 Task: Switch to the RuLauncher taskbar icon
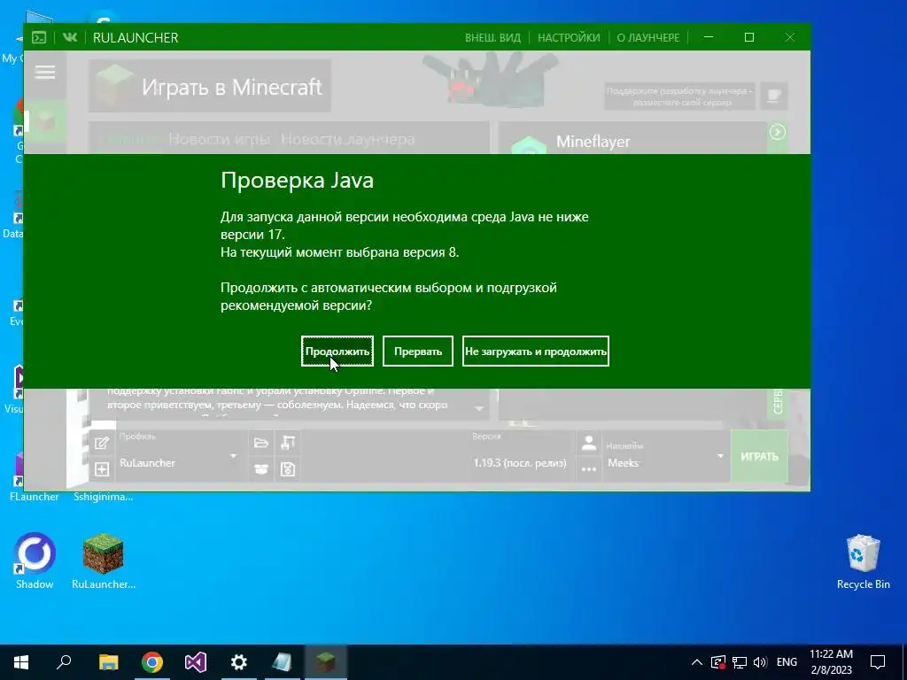(x=326, y=662)
